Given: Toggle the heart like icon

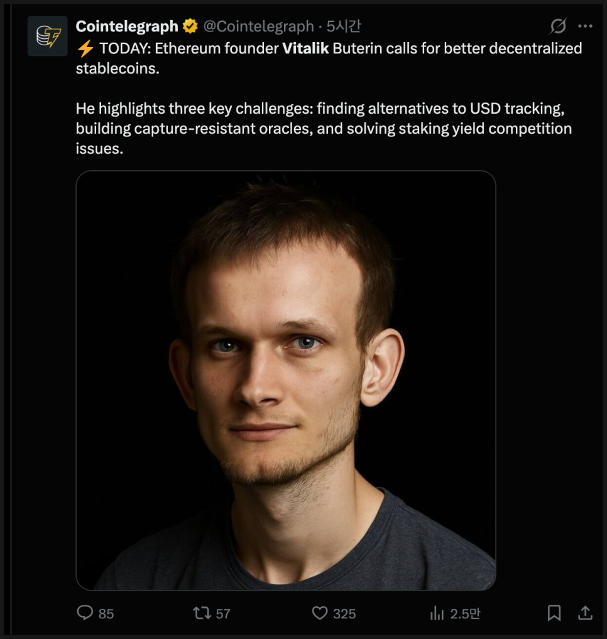Looking at the screenshot, I should pos(320,613).
